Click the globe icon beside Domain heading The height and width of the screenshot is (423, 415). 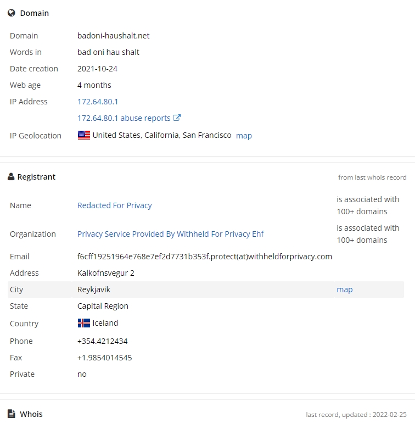pyautogui.click(x=12, y=13)
